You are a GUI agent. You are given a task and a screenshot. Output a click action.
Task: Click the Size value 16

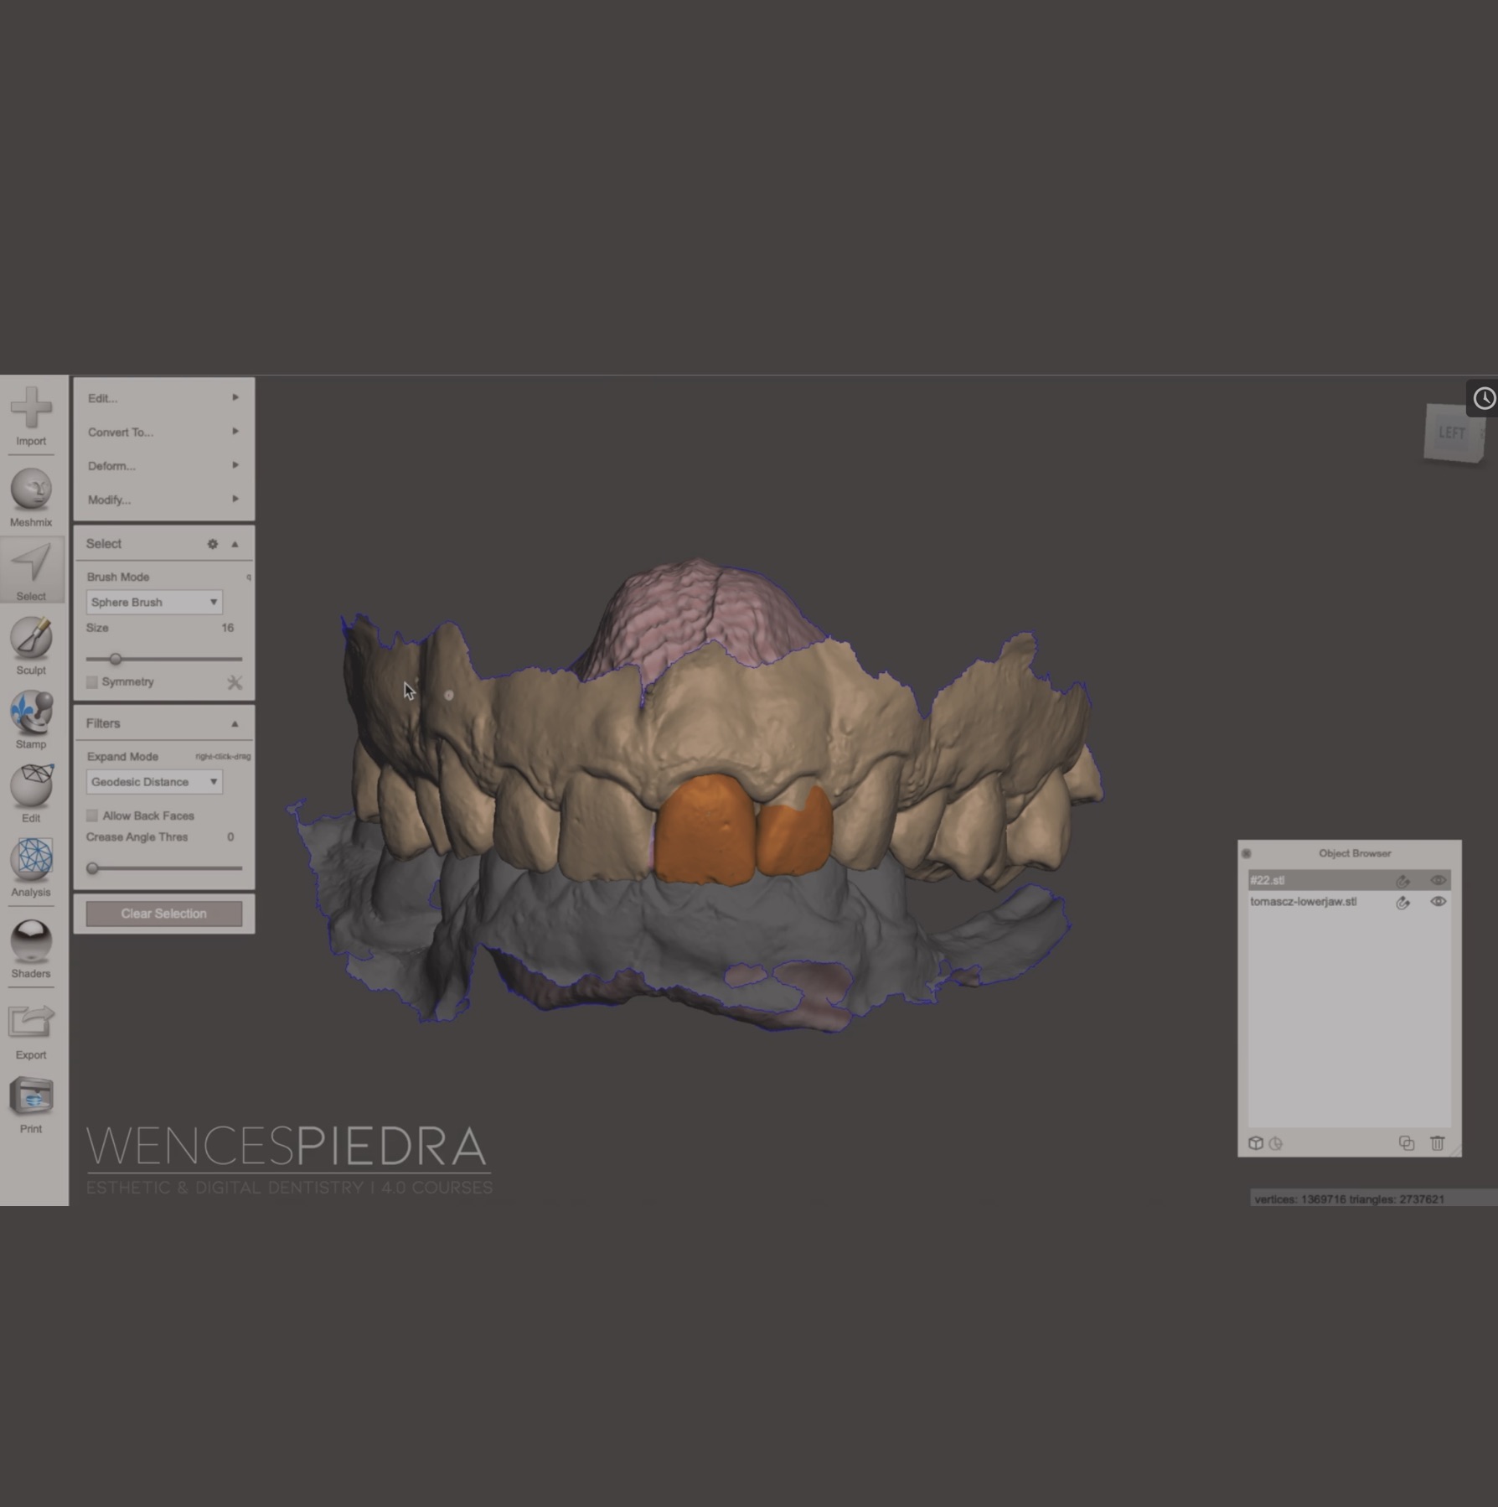click(x=228, y=628)
